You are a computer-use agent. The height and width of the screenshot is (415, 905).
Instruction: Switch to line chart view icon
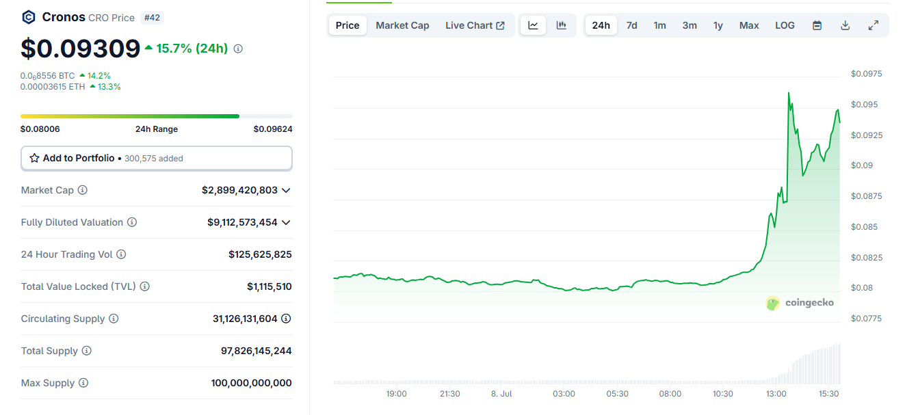click(x=534, y=25)
